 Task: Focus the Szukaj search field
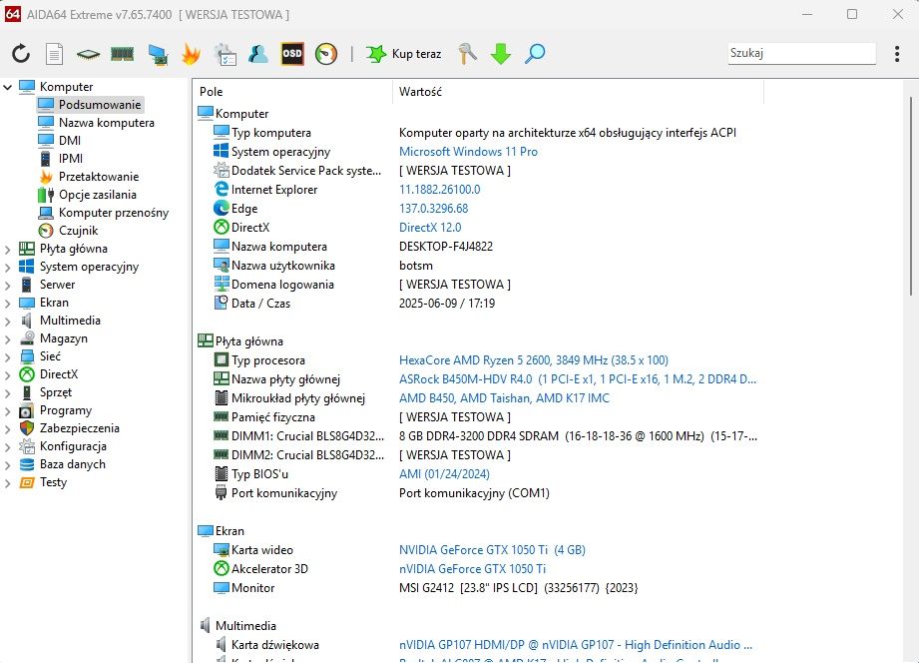coord(801,53)
